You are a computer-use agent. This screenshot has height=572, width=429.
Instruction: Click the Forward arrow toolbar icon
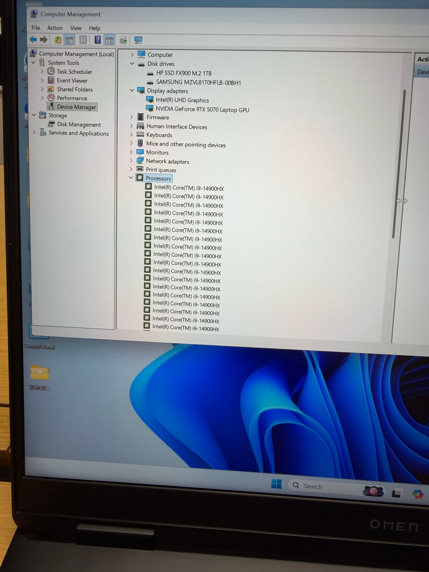click(44, 40)
